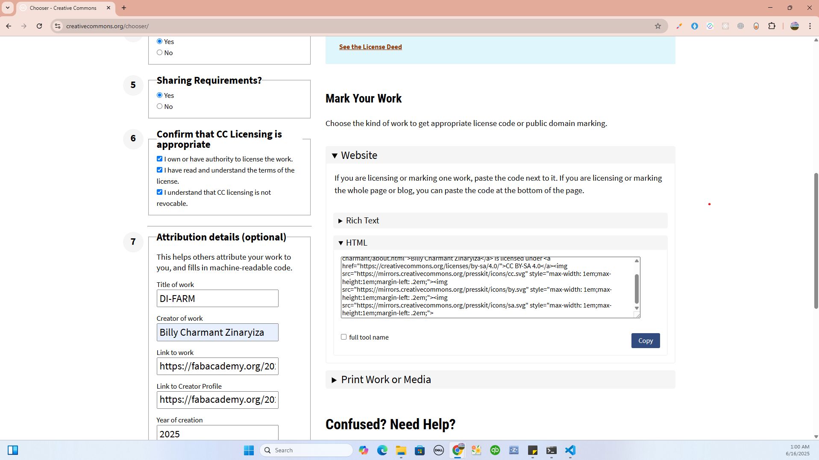The width and height of the screenshot is (819, 460).
Task: Click the browser forward arrow
Action: click(x=24, y=26)
